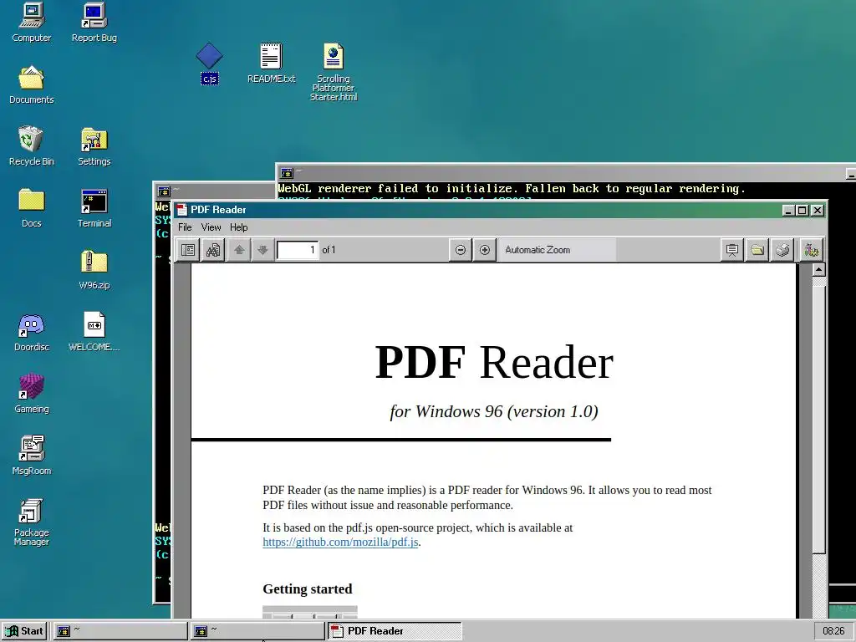Zoom out with the minus button
The height and width of the screenshot is (642, 856).
click(461, 250)
